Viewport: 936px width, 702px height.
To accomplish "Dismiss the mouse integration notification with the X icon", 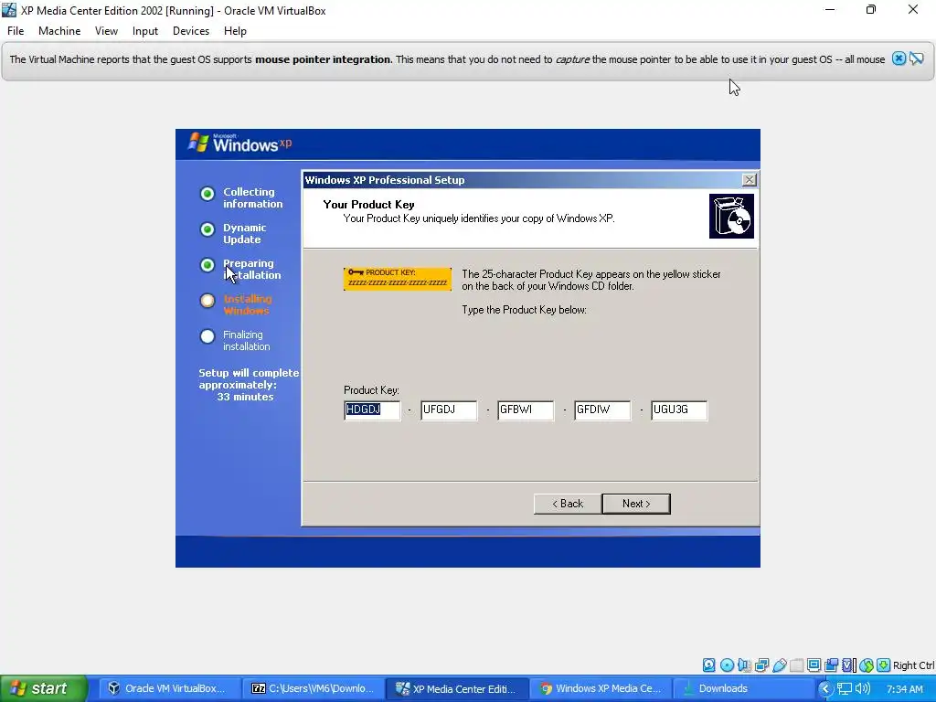I will click(899, 58).
